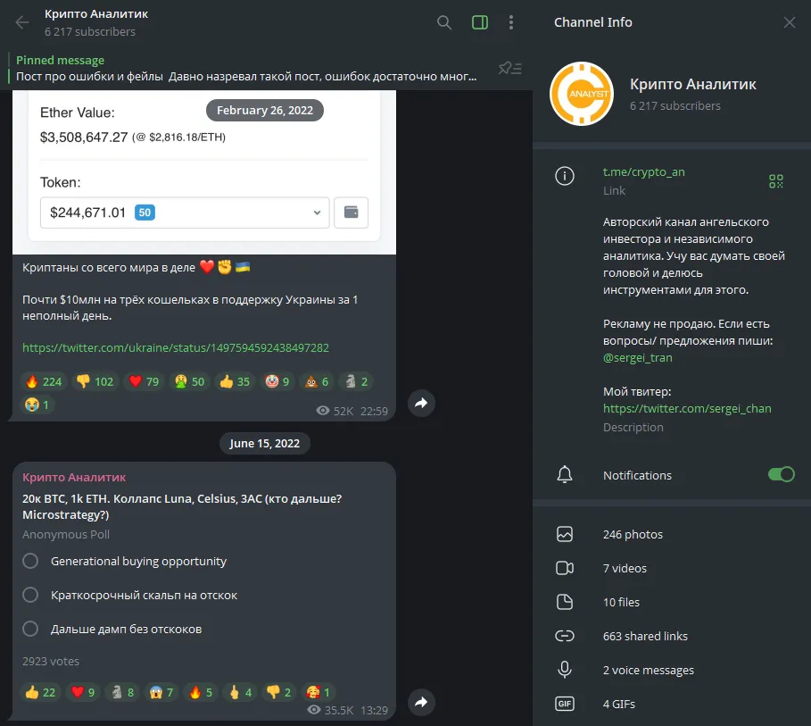The image size is (811, 726).
Task: React with poop emoji 6
Action: tap(317, 381)
